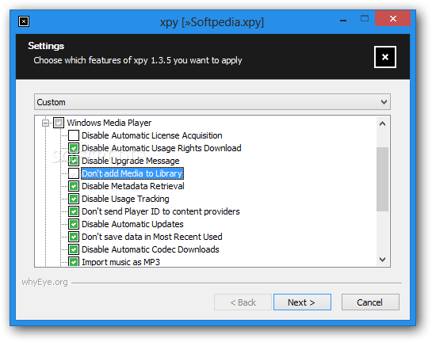Uncheck Disable Automatic Updates checkbox

(74, 224)
